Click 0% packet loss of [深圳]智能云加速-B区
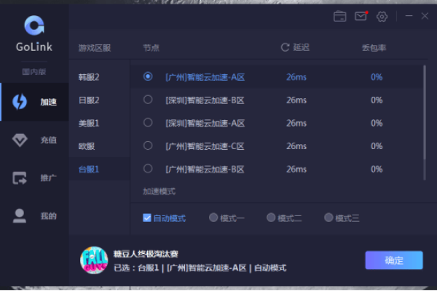 (377, 100)
